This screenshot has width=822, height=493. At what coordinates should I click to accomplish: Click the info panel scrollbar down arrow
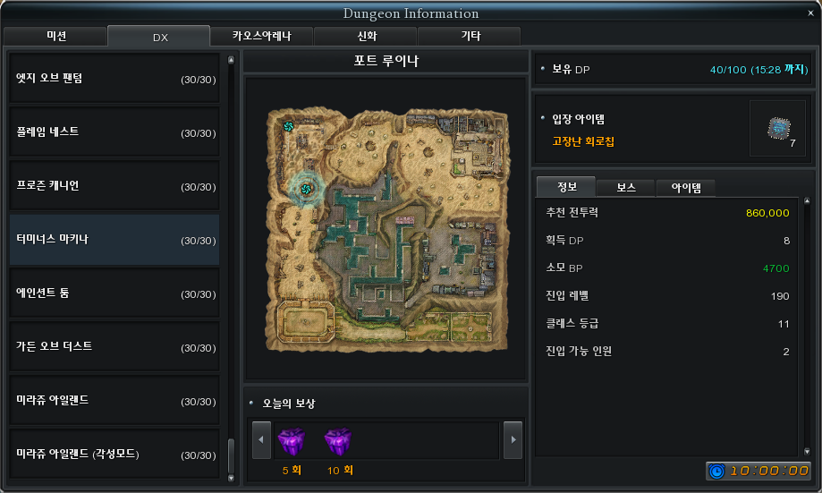(807, 452)
